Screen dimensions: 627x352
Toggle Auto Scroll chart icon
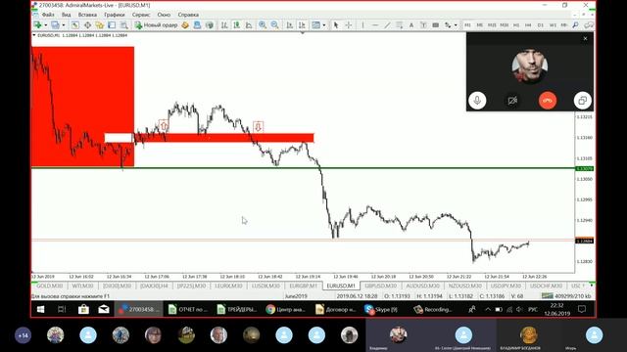290,25
